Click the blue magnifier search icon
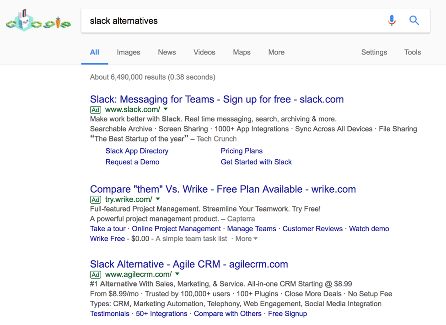Image resolution: width=446 pixels, height=325 pixels. (414, 21)
